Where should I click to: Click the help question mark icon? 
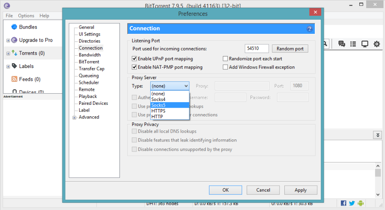coord(310,29)
